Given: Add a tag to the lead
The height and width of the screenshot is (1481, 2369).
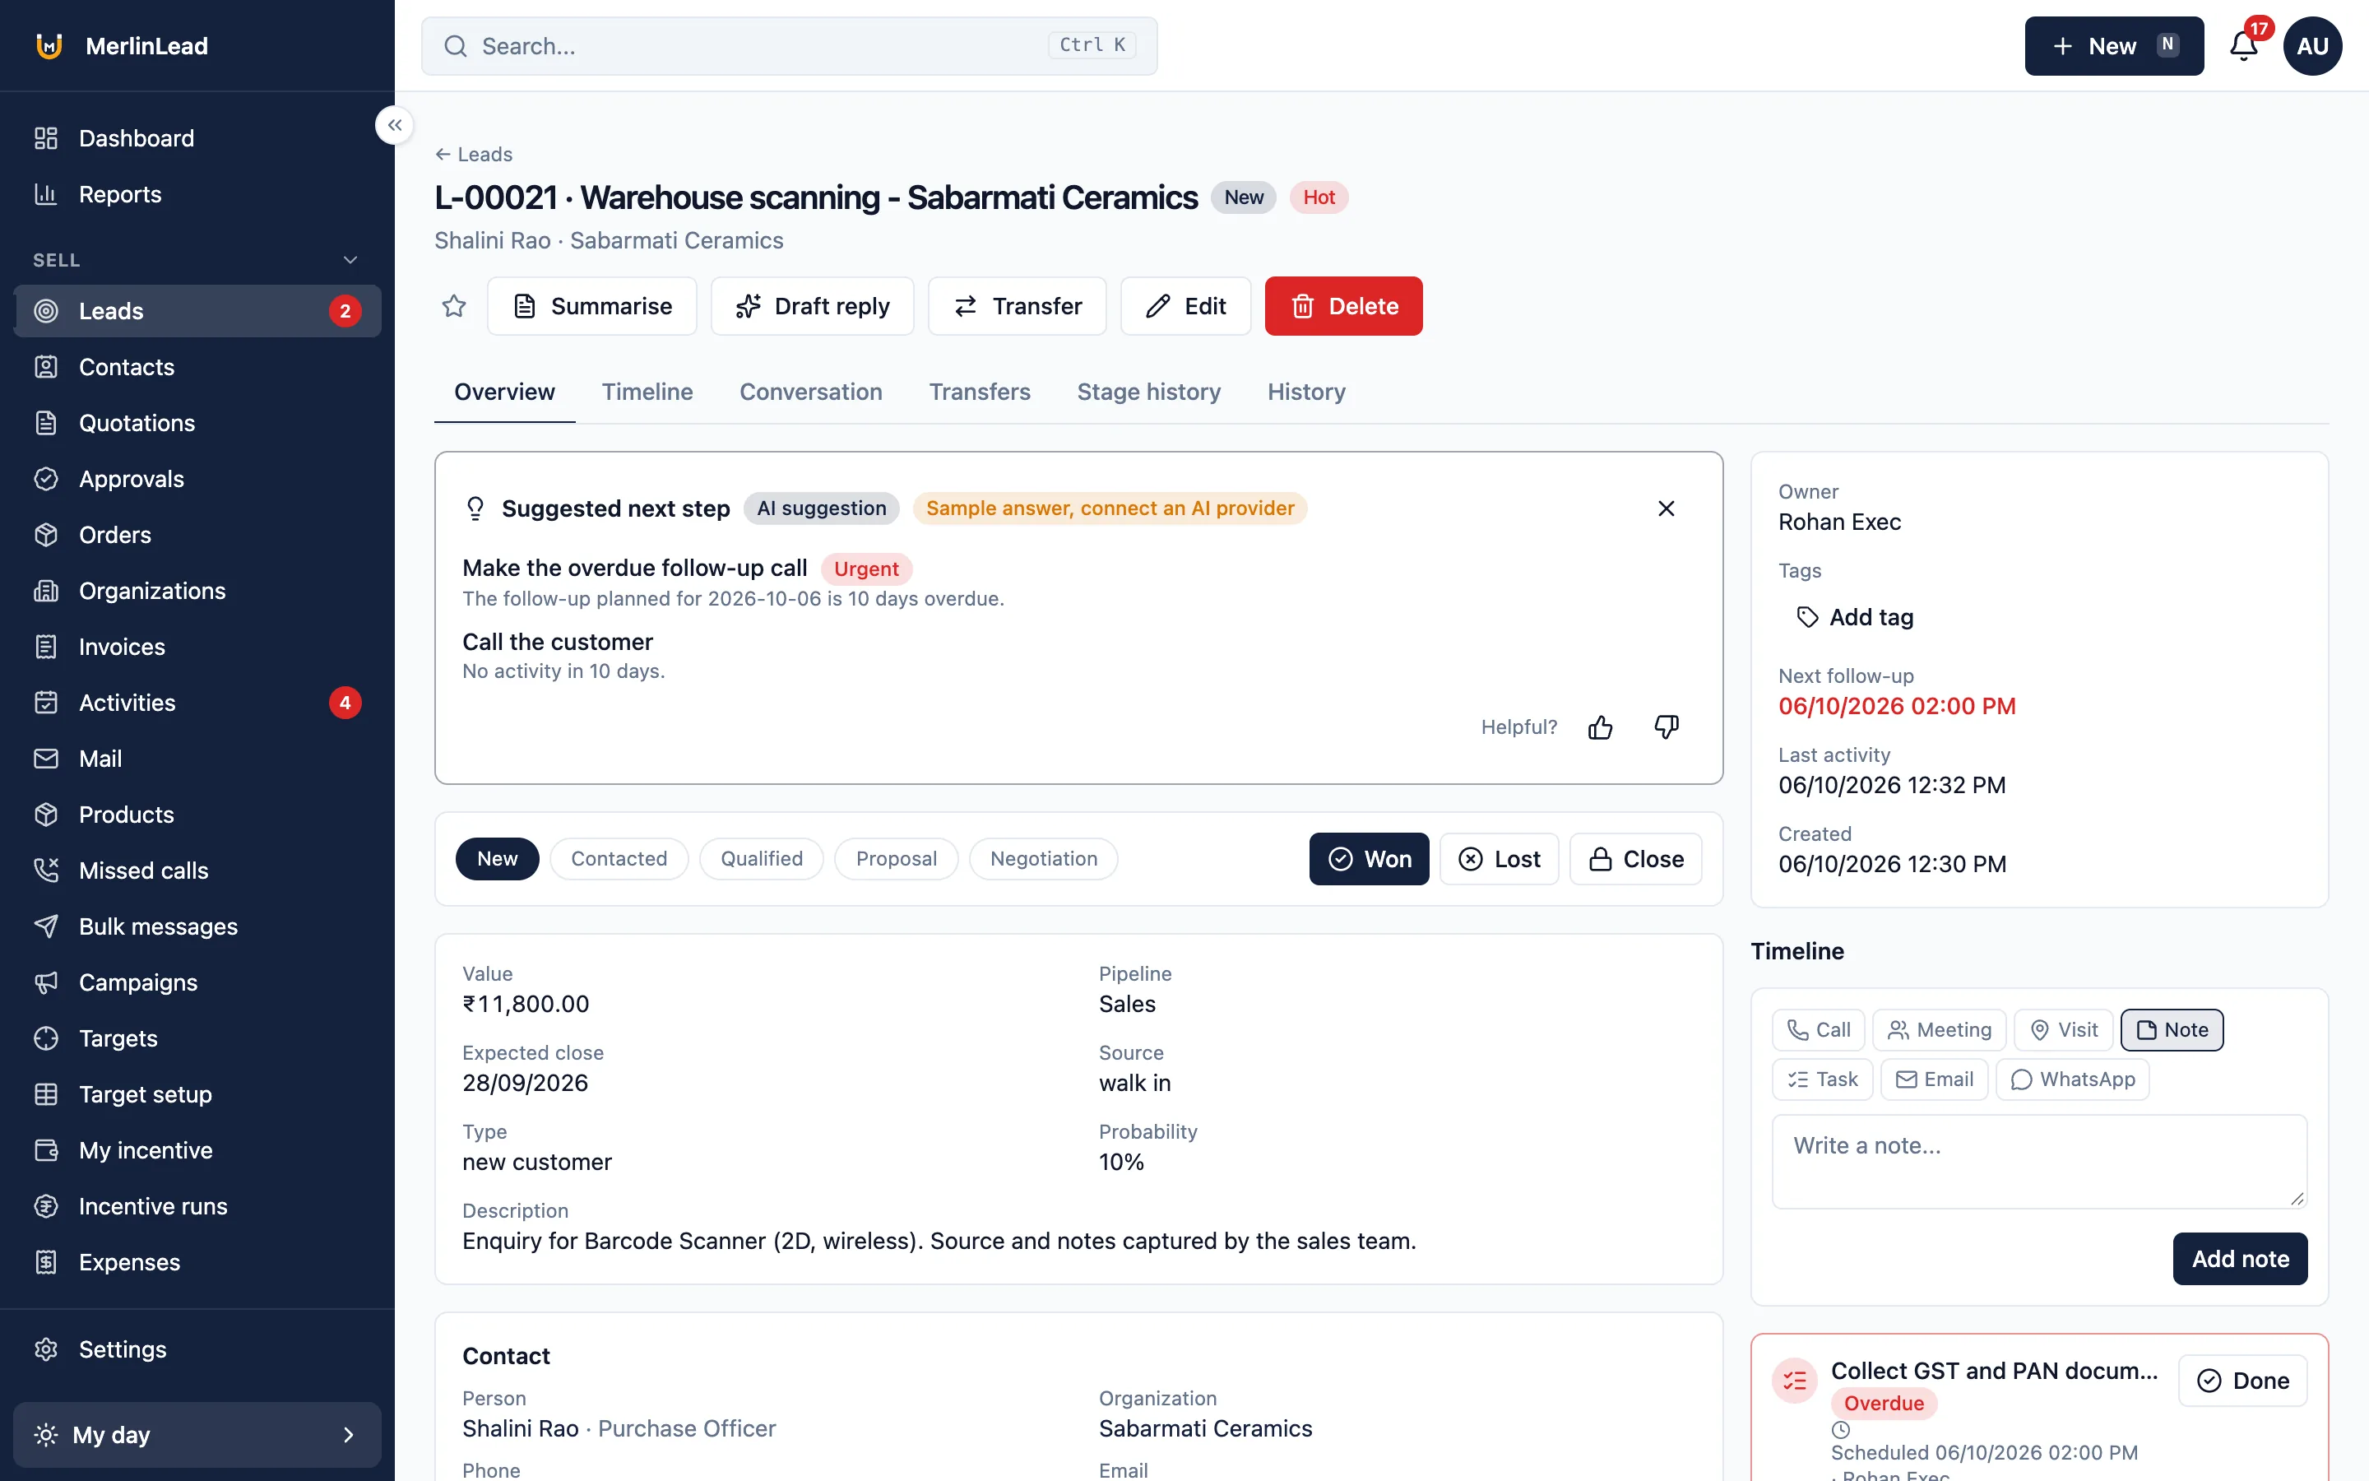Looking at the screenshot, I should pos(1855,617).
